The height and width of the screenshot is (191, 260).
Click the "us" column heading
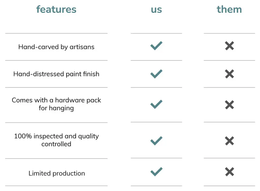[156, 10]
